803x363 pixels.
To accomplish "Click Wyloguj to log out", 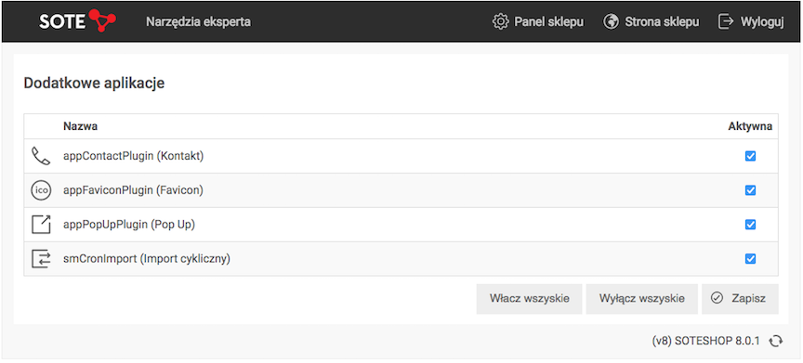I will 762,22.
